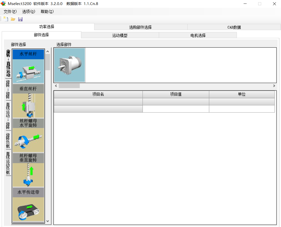Click the New file toolbar icon
Image resolution: width=281 pixels, height=227 pixels.
click(x=6, y=19)
